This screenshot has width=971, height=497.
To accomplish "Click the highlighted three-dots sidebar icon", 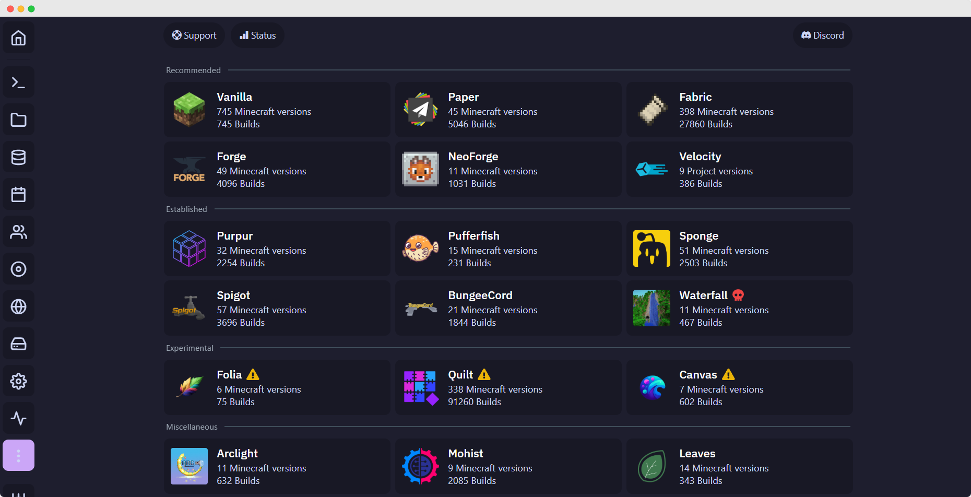I will (19, 456).
